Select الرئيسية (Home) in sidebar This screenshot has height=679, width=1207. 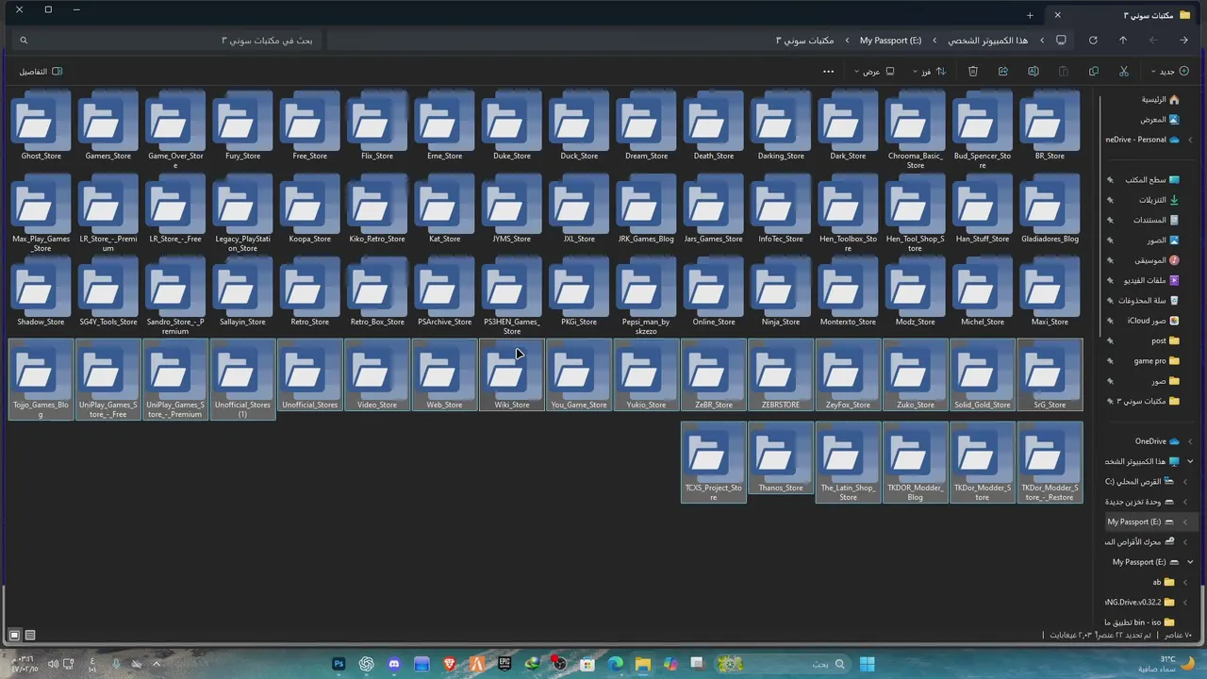click(x=1160, y=99)
